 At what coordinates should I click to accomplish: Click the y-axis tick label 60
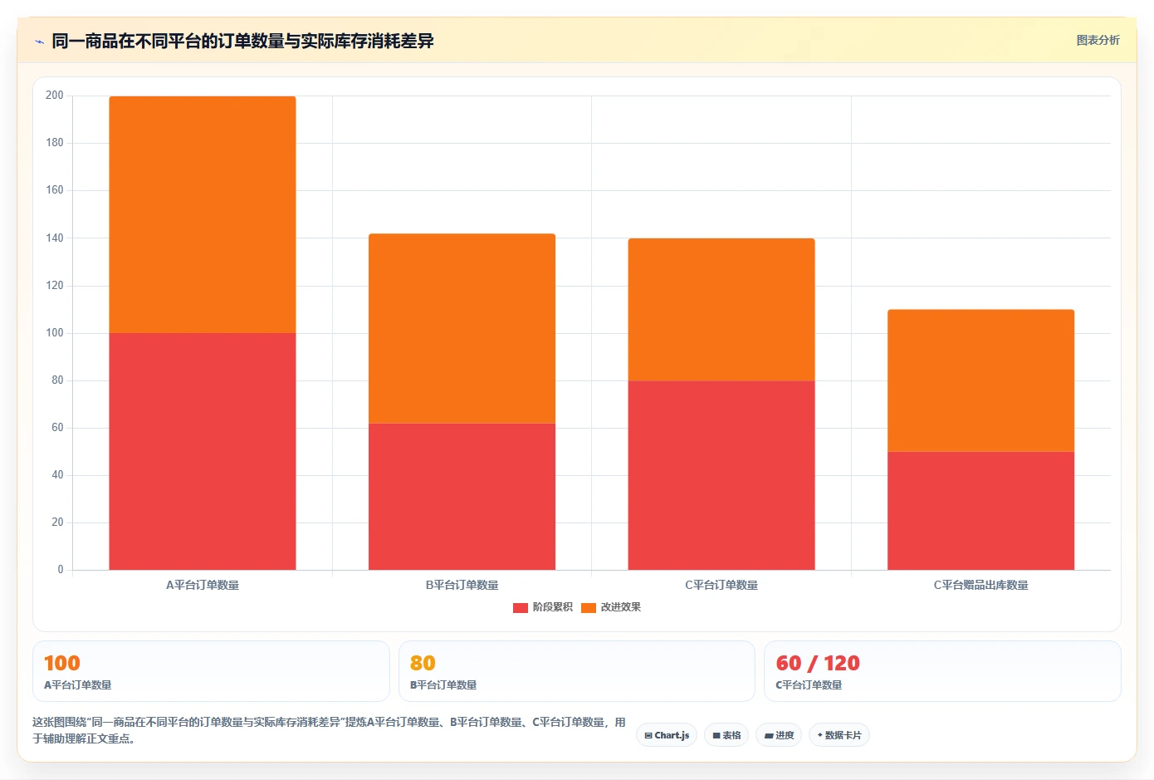57,428
